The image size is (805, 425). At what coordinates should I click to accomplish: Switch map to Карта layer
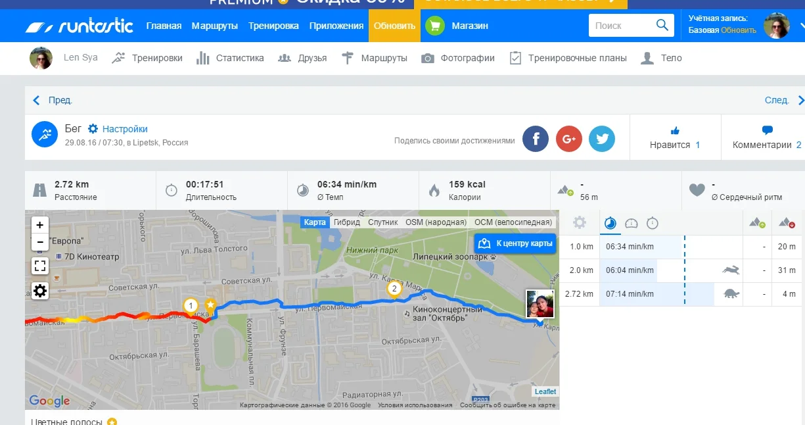315,222
